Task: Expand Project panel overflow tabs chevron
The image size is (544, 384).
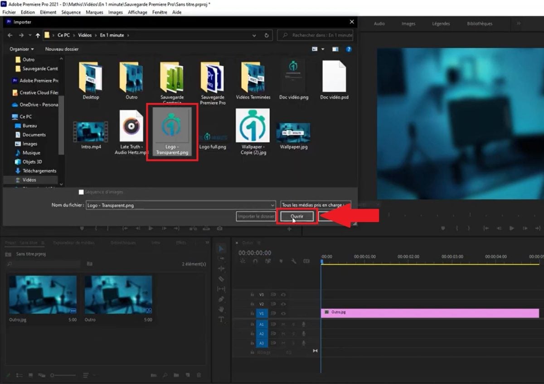Action: click(x=207, y=243)
